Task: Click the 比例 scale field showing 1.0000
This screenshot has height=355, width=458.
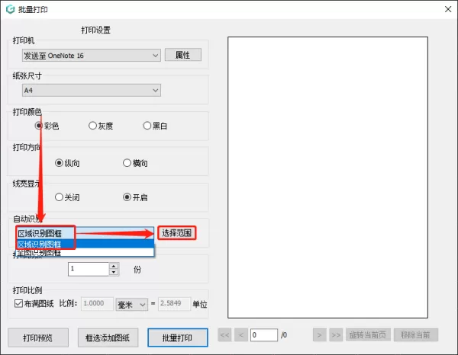Action: [97, 304]
